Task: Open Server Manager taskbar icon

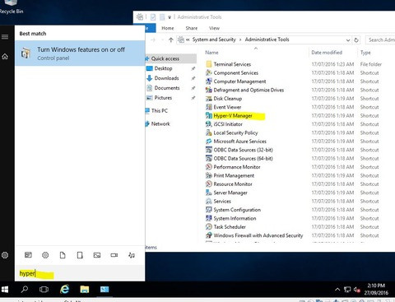Action: pyautogui.click(x=105, y=290)
